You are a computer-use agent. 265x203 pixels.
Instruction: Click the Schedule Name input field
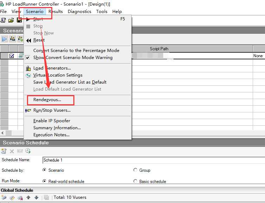pyautogui.click(x=154, y=160)
